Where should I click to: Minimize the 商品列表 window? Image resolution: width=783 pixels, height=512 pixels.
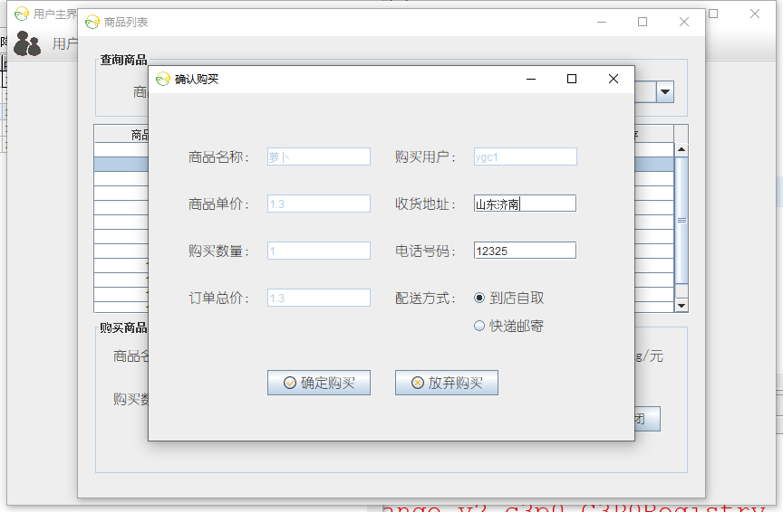[x=602, y=22]
